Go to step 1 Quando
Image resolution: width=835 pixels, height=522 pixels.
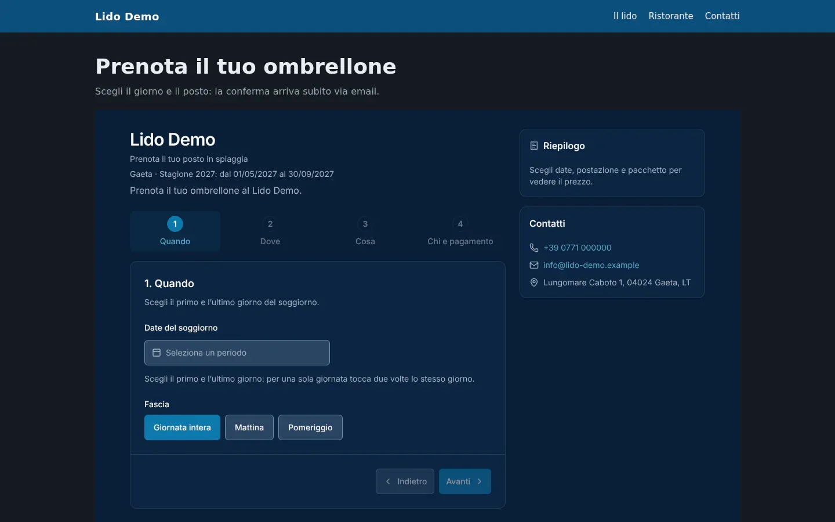tap(175, 231)
